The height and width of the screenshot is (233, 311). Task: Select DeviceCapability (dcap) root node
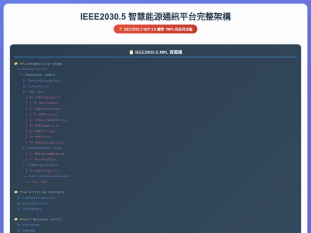point(41,64)
